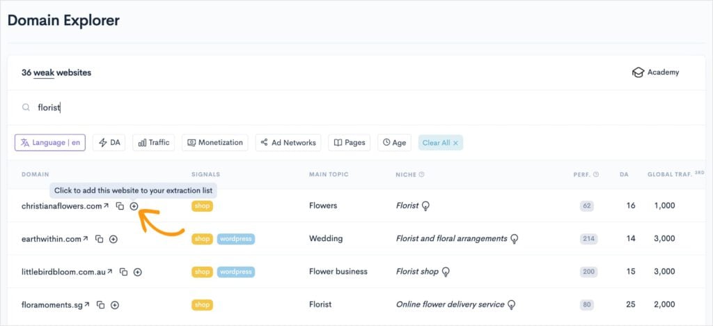Add littlebirdbloom.com.au to extraction list

tap(137, 272)
